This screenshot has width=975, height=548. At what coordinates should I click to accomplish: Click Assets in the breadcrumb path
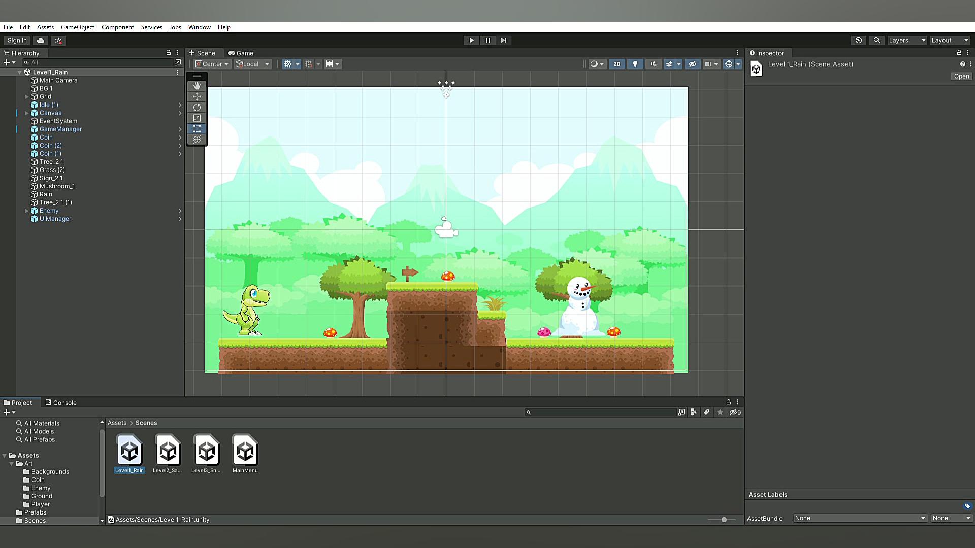tap(117, 423)
